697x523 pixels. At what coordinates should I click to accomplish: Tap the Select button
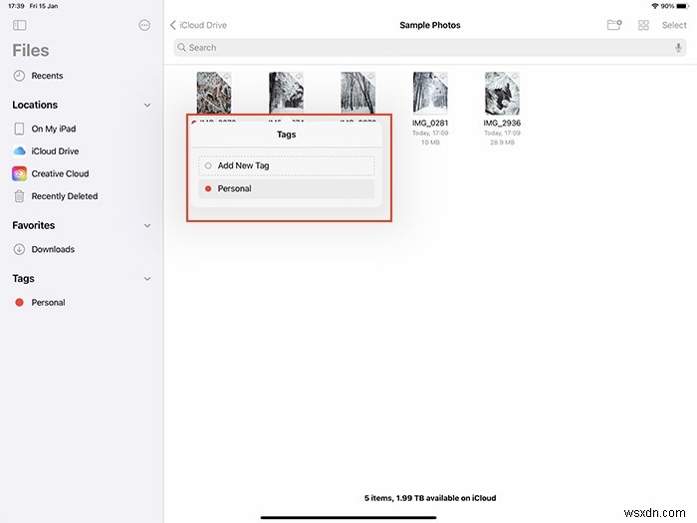click(x=674, y=25)
